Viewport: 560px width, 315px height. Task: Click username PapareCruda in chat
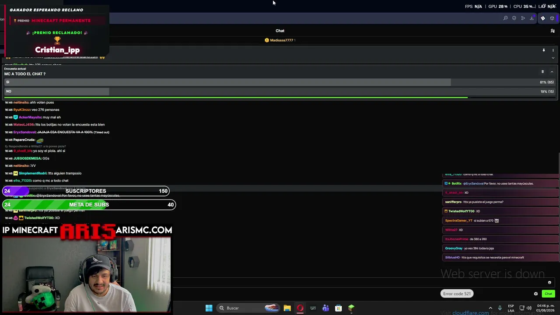(24, 140)
